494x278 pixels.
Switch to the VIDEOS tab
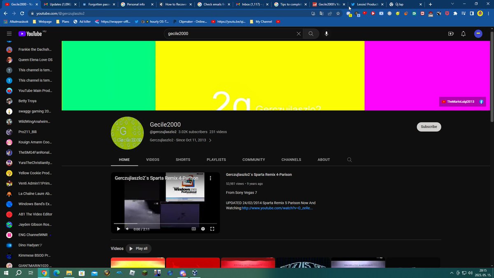153,160
